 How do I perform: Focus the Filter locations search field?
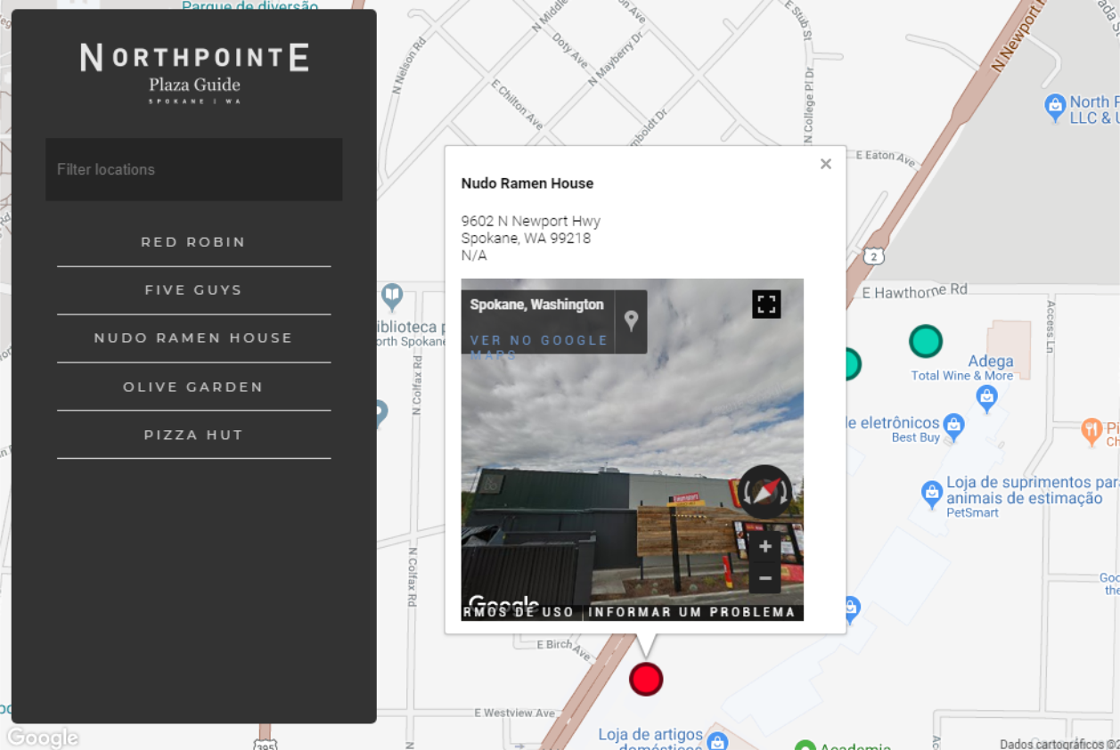click(194, 169)
